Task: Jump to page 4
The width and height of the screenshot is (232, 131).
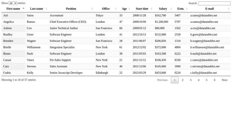Action: [x=199, y=80]
